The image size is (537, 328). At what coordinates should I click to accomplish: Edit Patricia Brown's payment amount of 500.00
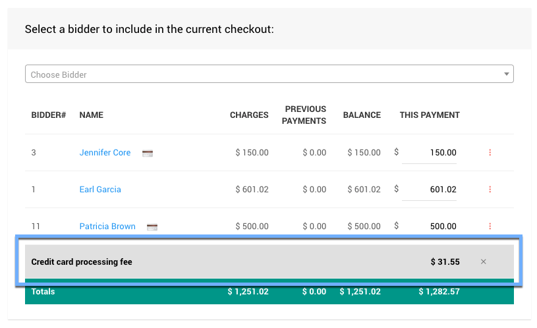pyautogui.click(x=430, y=227)
